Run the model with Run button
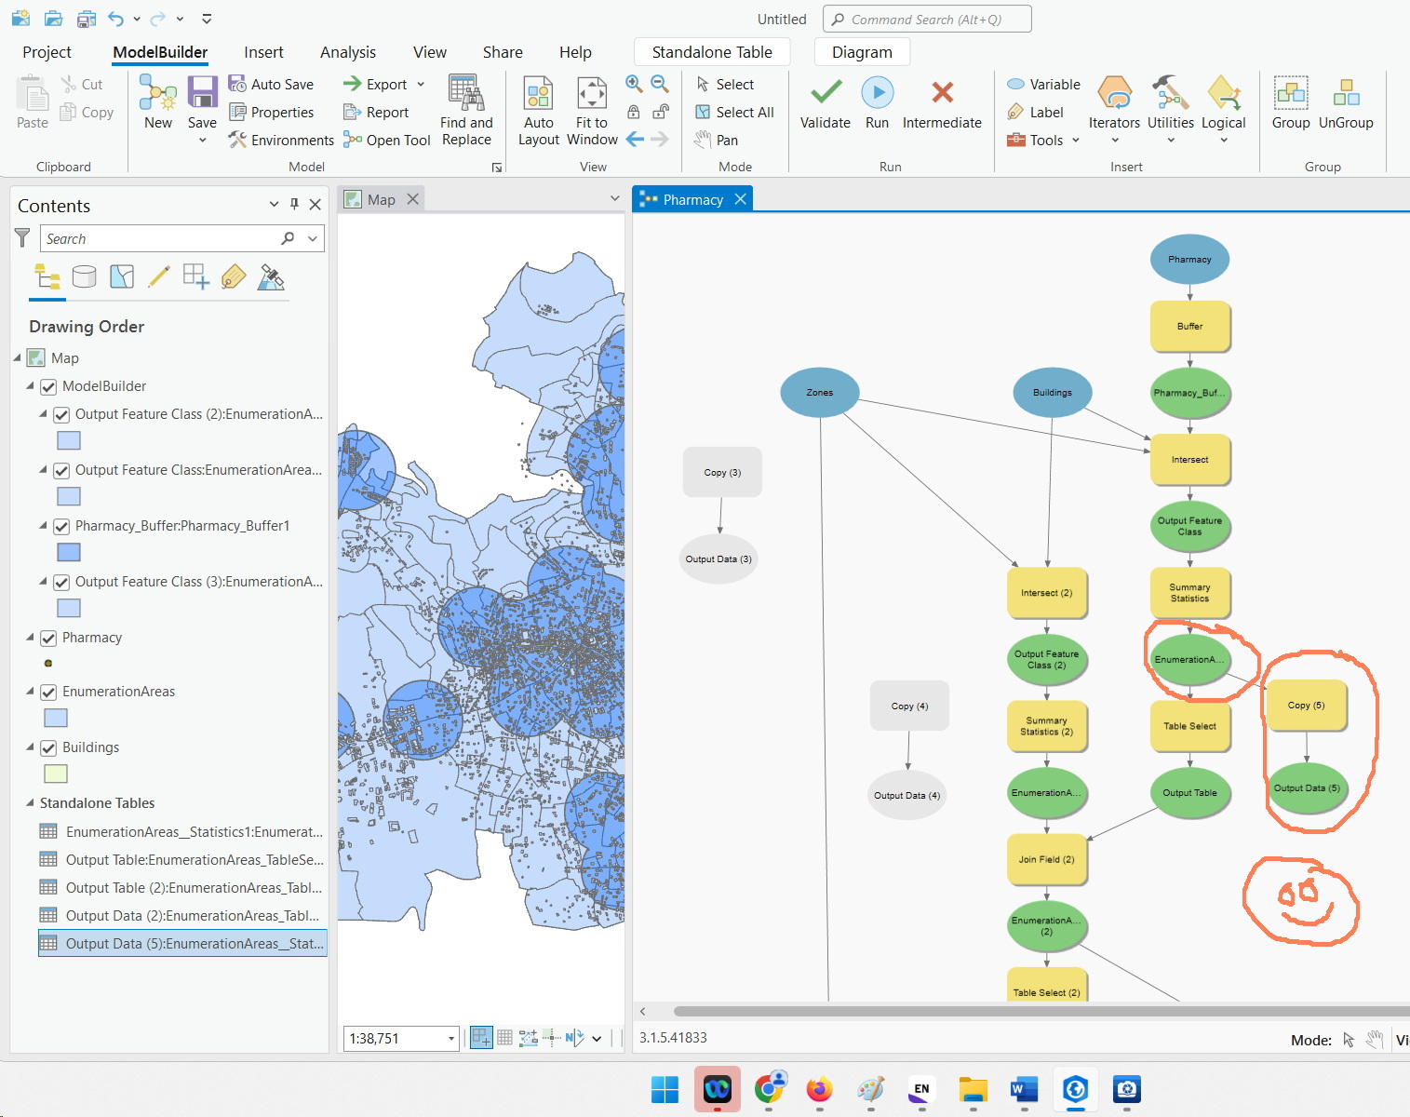 [877, 92]
